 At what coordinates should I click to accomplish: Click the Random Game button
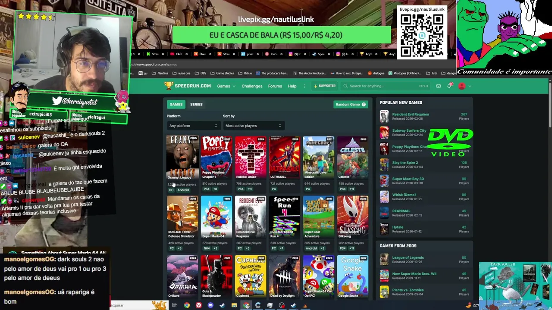(x=351, y=104)
